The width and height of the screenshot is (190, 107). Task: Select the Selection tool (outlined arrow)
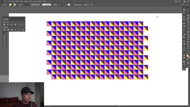pos(188,11)
